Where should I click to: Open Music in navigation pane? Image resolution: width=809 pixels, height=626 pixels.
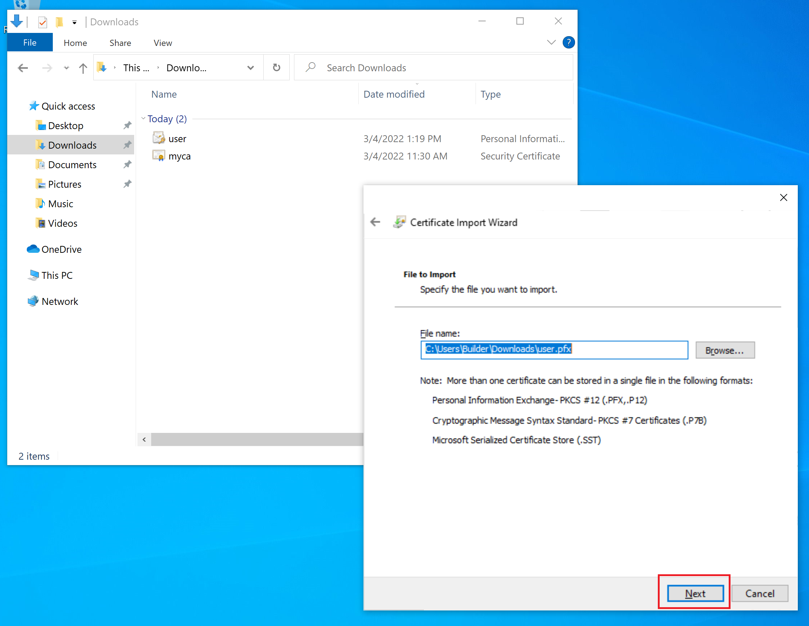point(60,204)
